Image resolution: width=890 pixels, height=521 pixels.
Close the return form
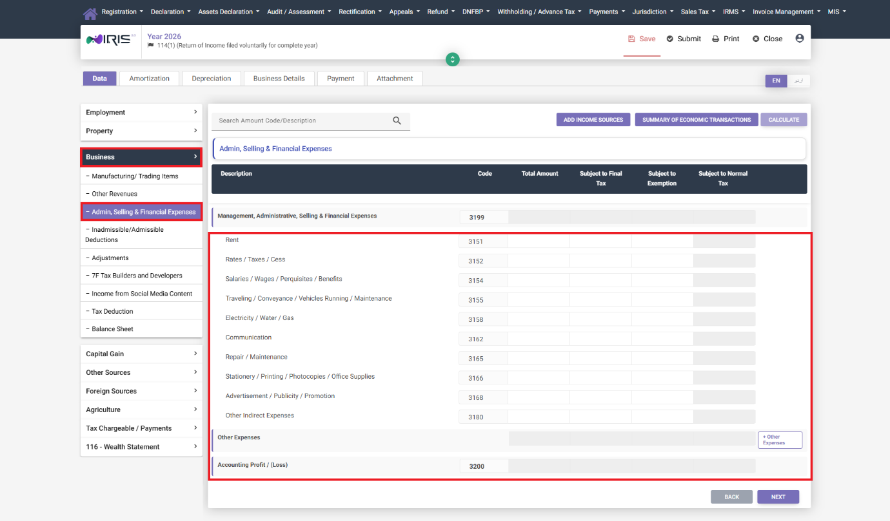pyautogui.click(x=767, y=39)
